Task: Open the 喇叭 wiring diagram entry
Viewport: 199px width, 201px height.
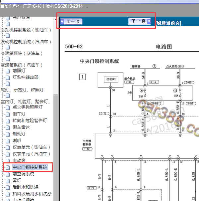Action: coord(17,140)
